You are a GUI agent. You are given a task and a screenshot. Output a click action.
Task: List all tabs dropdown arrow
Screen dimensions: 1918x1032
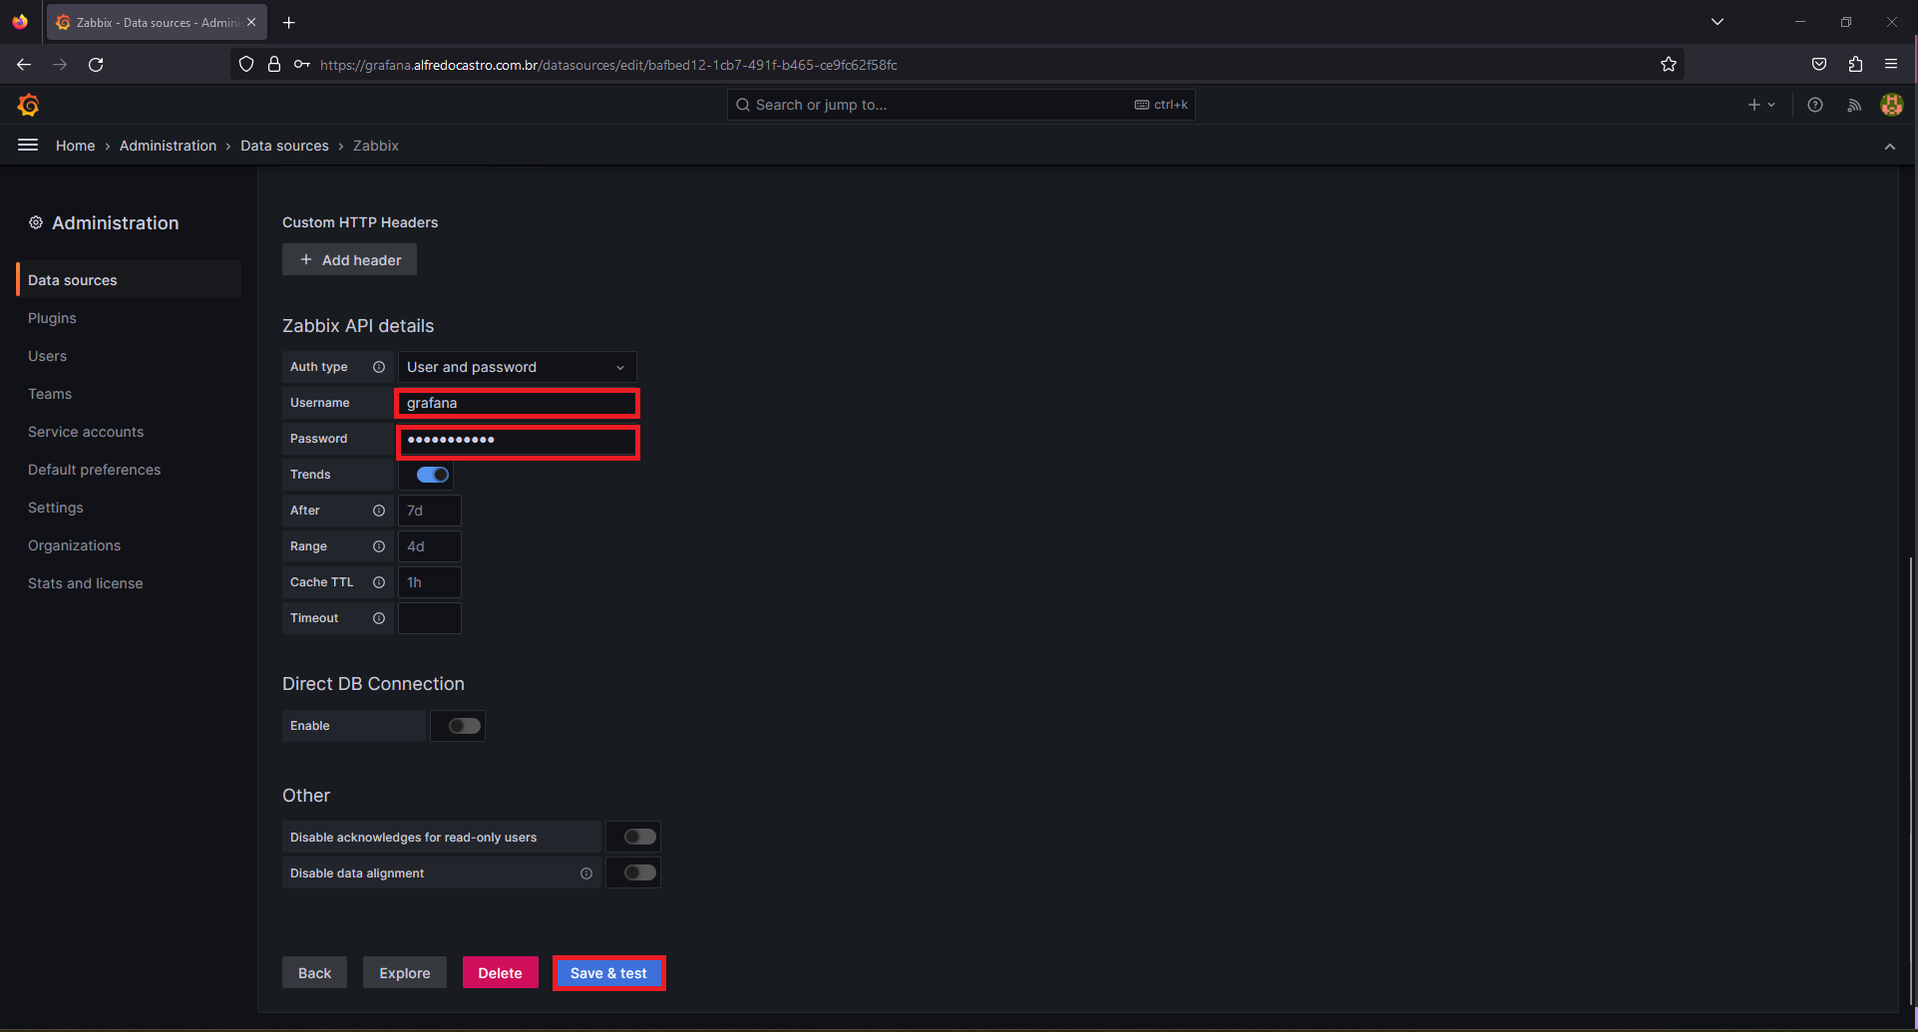(x=1718, y=22)
